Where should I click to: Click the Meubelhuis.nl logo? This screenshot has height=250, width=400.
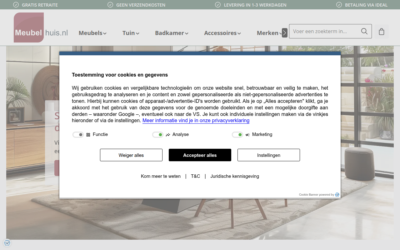tap(41, 27)
